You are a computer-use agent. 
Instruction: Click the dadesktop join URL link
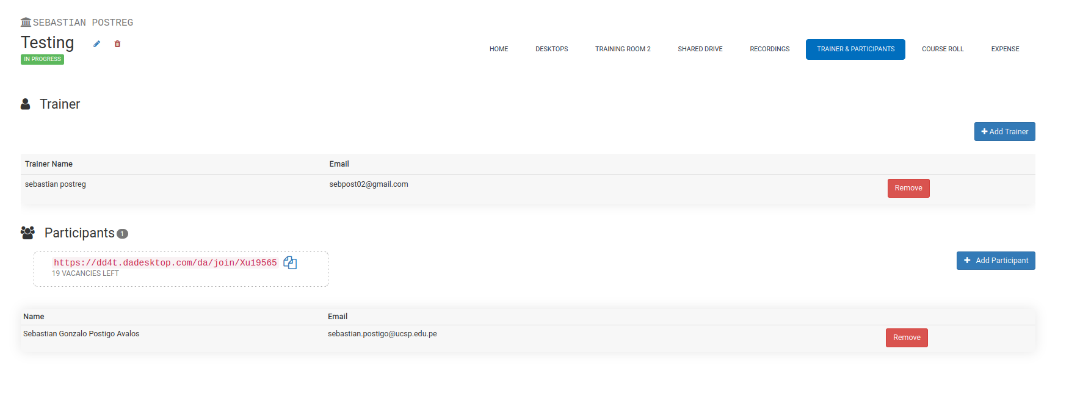[x=165, y=263]
